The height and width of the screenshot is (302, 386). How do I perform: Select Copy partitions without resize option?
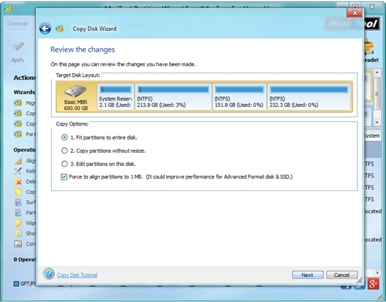[64, 151]
